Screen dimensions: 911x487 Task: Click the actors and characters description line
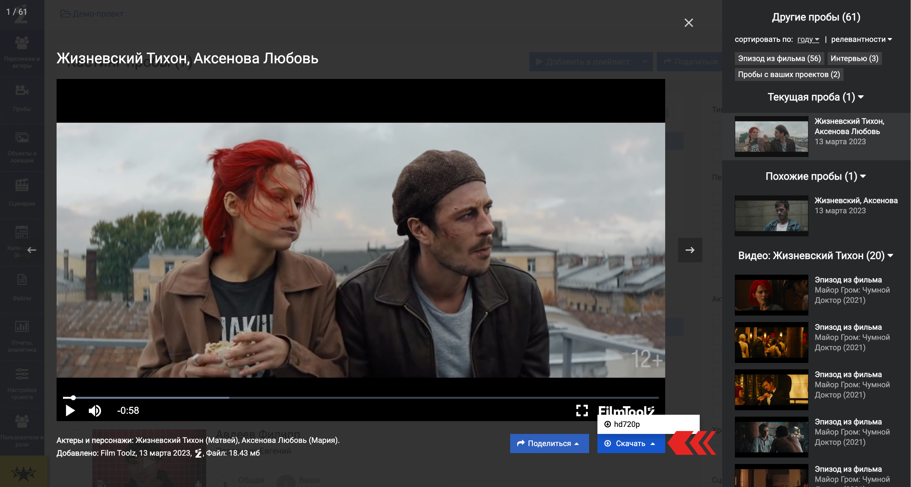click(x=198, y=440)
